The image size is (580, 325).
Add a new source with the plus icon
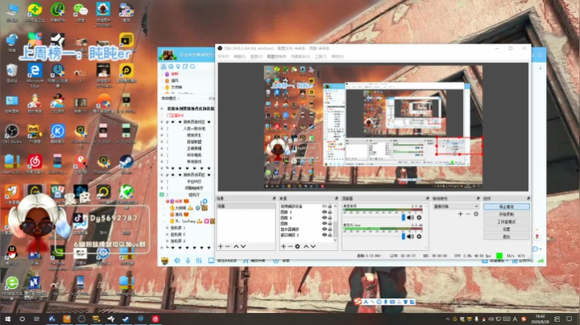coord(284,246)
